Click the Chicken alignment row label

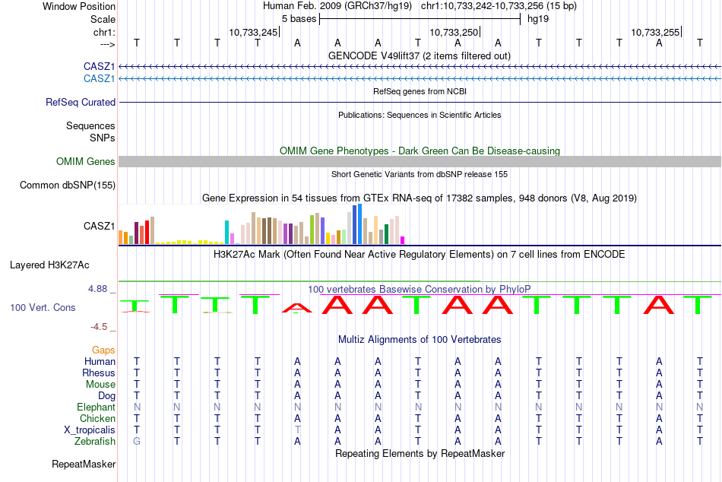(97, 418)
